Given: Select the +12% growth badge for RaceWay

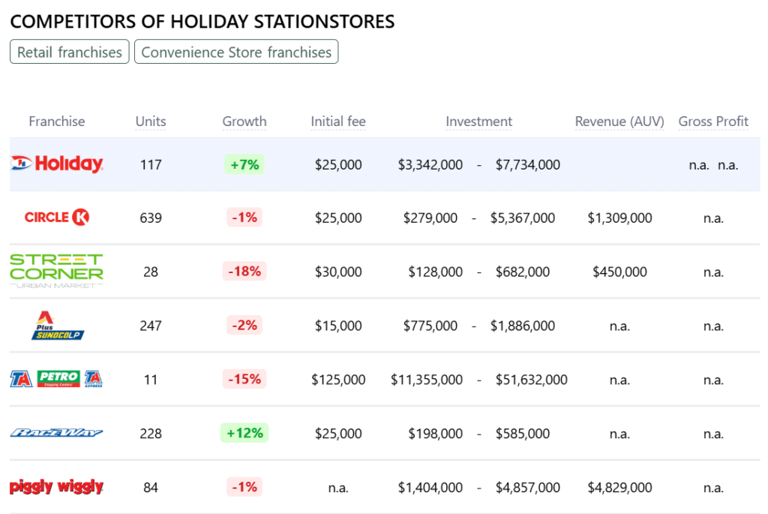Looking at the screenshot, I should [244, 433].
